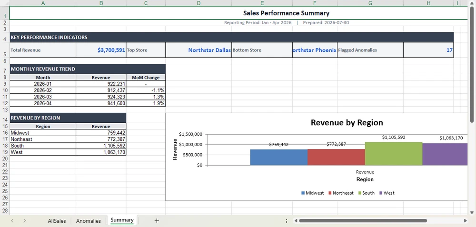
Task: Select the Flagged Anomalies label cell
Action: [370, 50]
